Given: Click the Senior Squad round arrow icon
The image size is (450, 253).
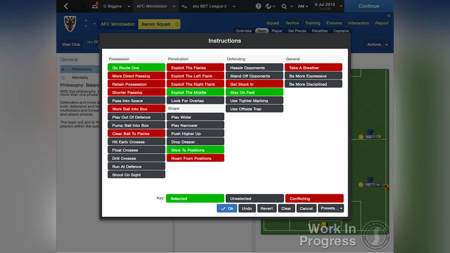Looking at the screenshot, I should click(177, 24).
